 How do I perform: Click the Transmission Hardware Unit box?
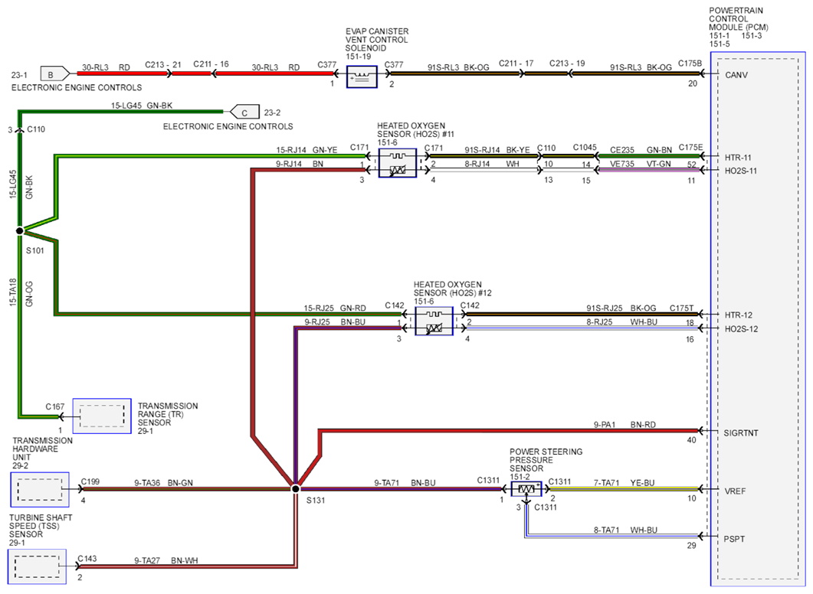point(40,489)
